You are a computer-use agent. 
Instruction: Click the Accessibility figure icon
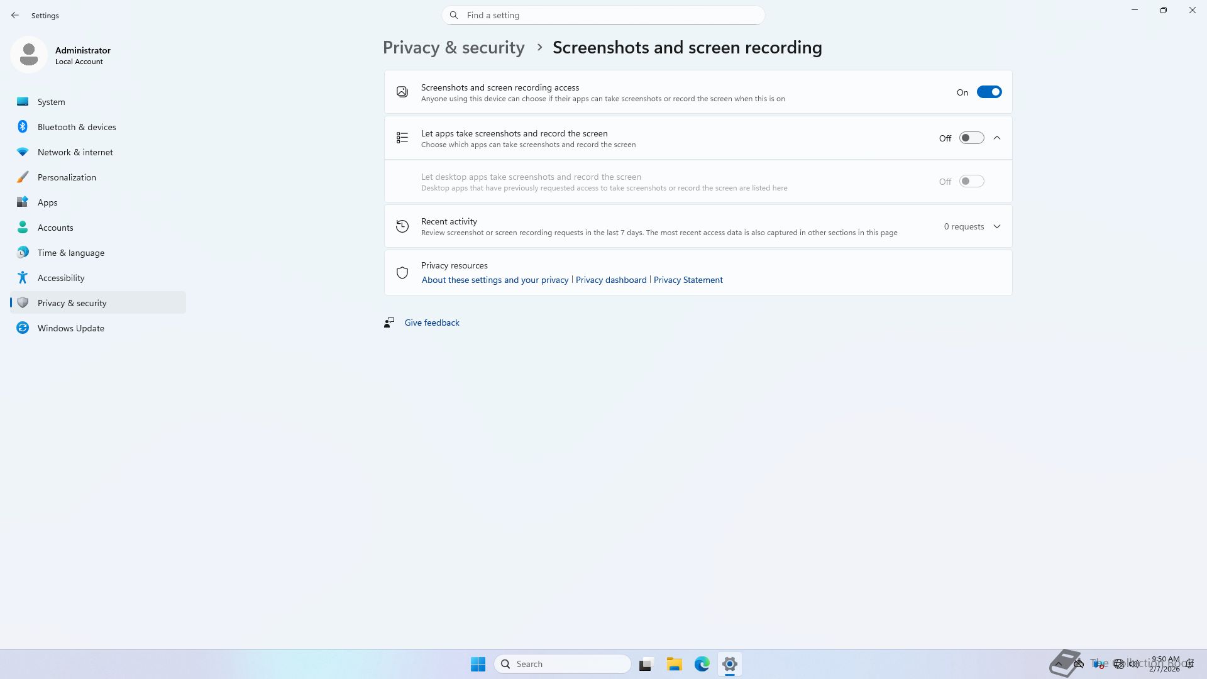(23, 278)
